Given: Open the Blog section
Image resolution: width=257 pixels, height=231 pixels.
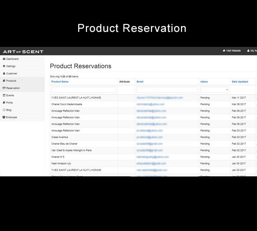Looking at the screenshot, I should coord(22,110).
